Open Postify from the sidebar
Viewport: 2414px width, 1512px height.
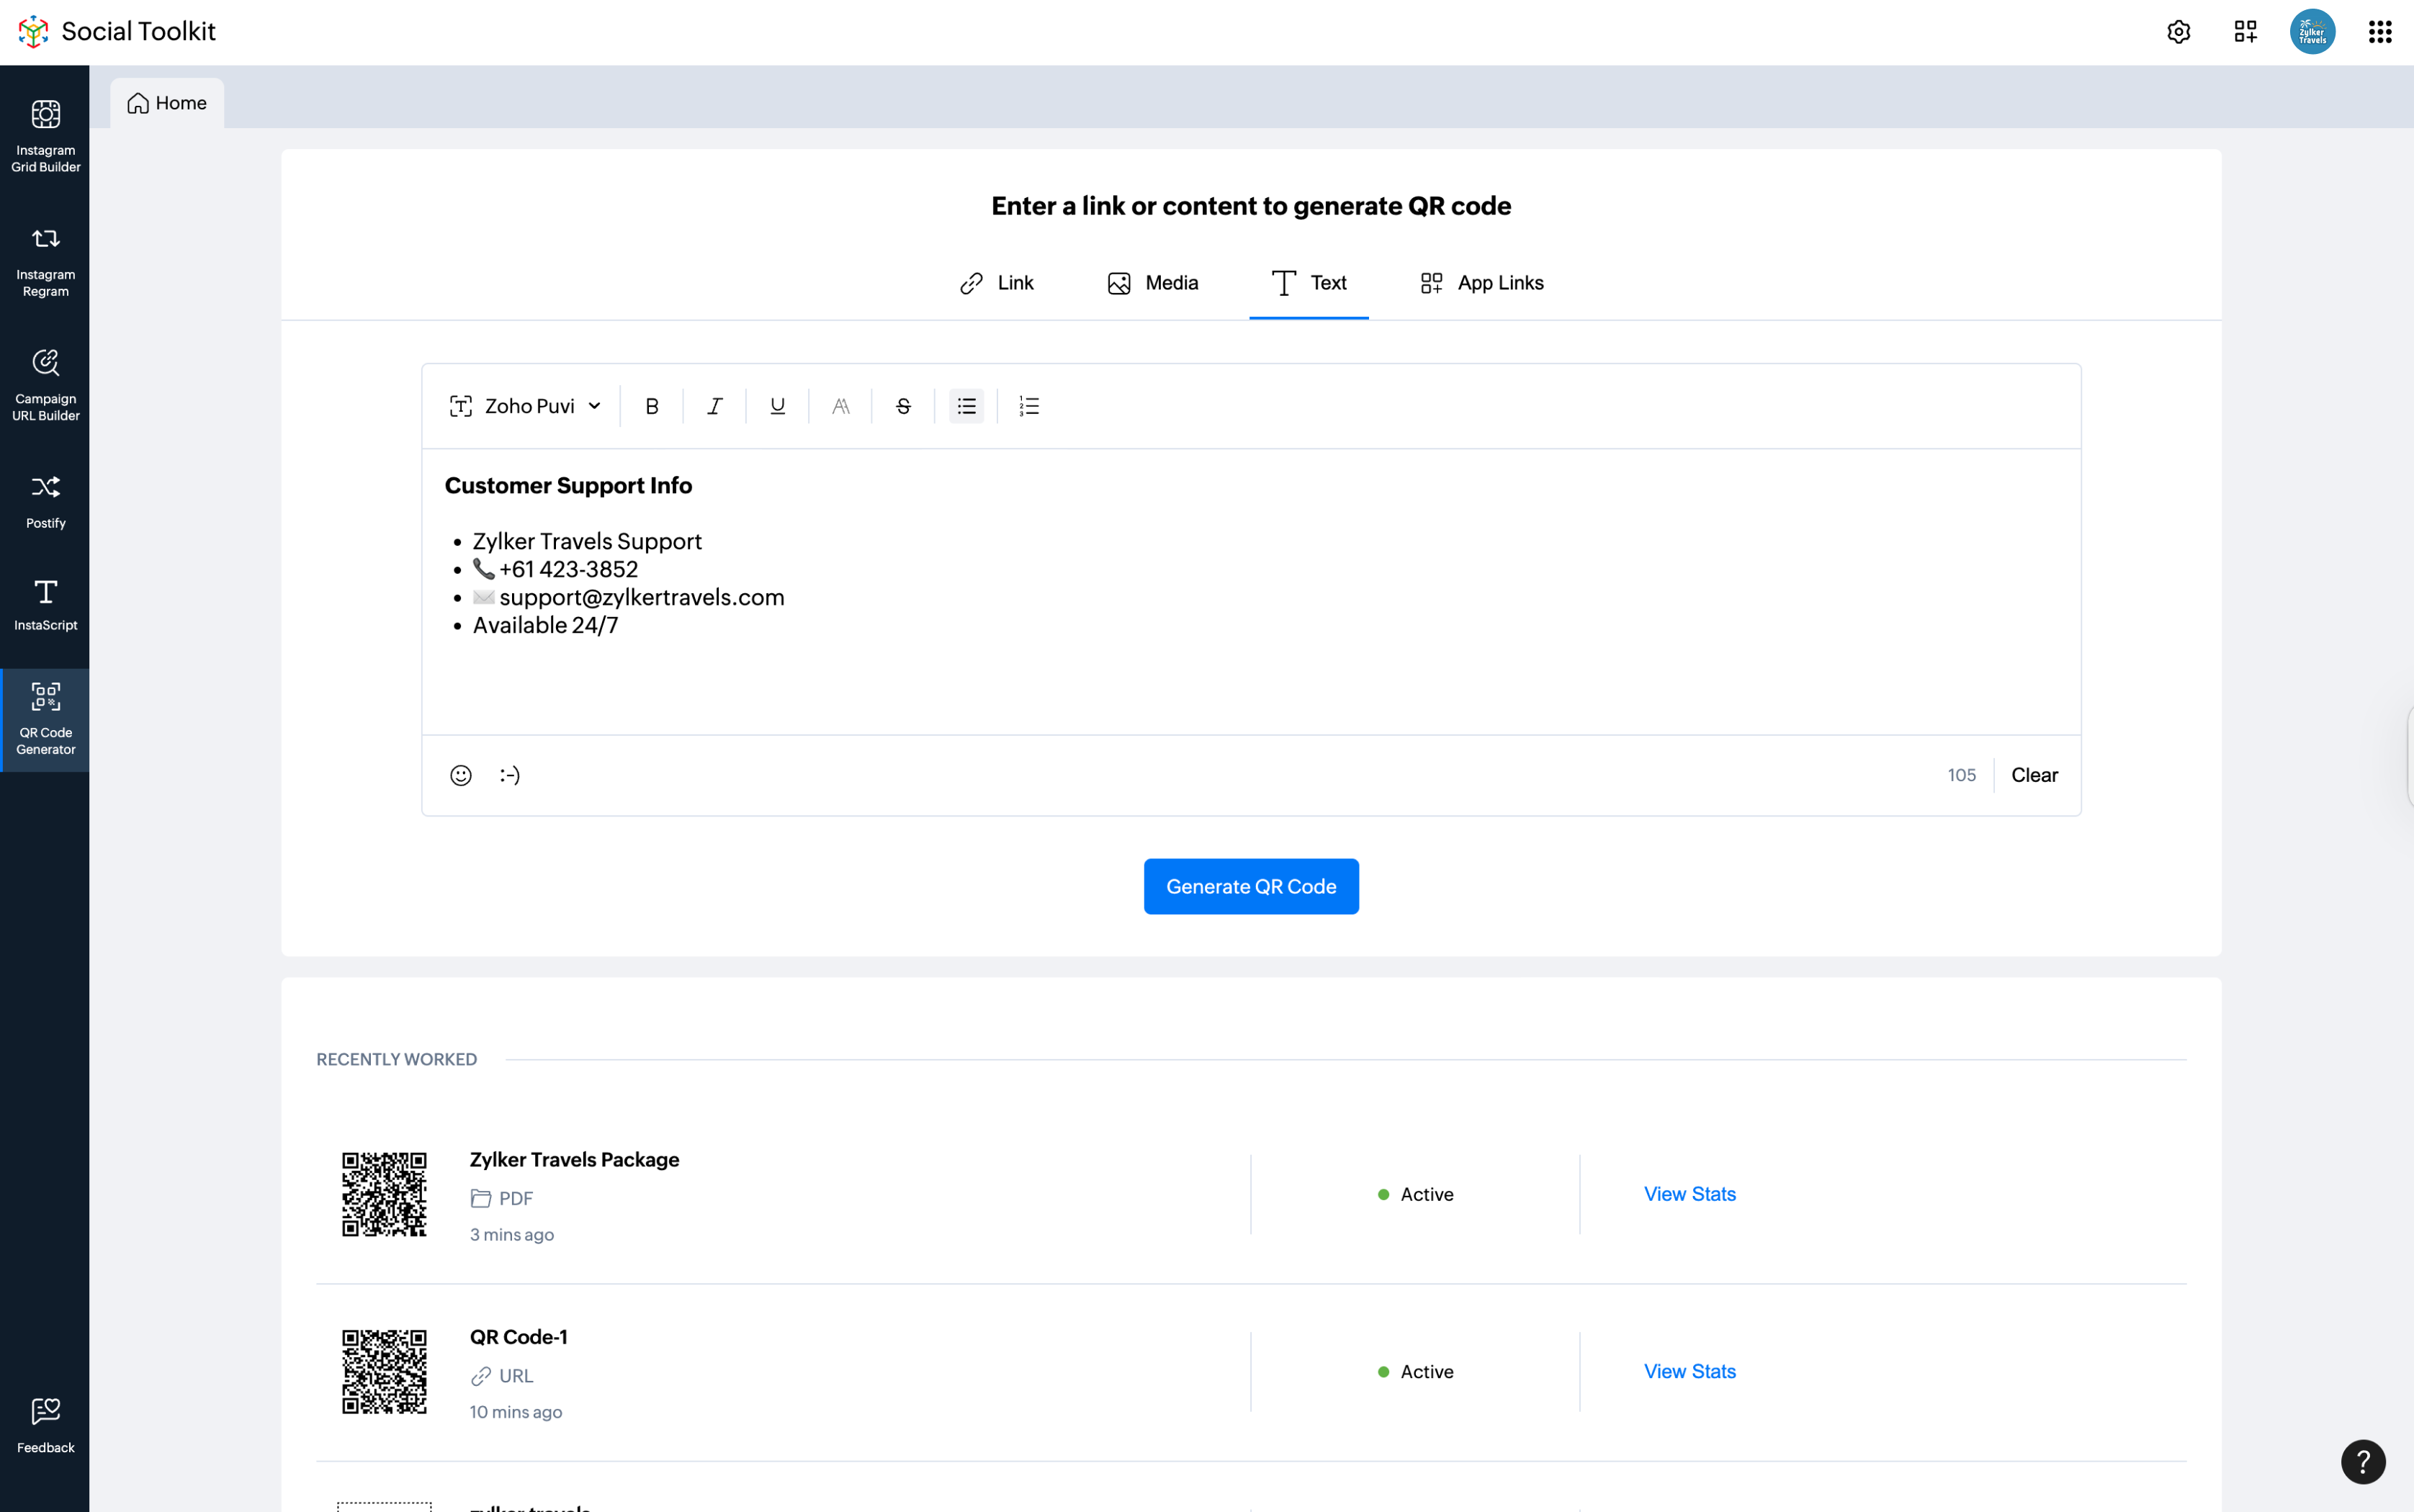point(45,501)
